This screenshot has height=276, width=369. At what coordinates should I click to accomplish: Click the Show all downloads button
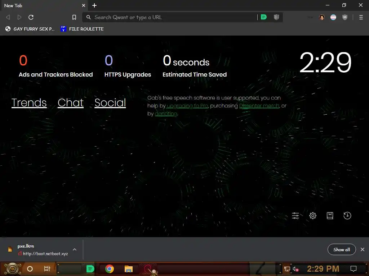coord(342,249)
